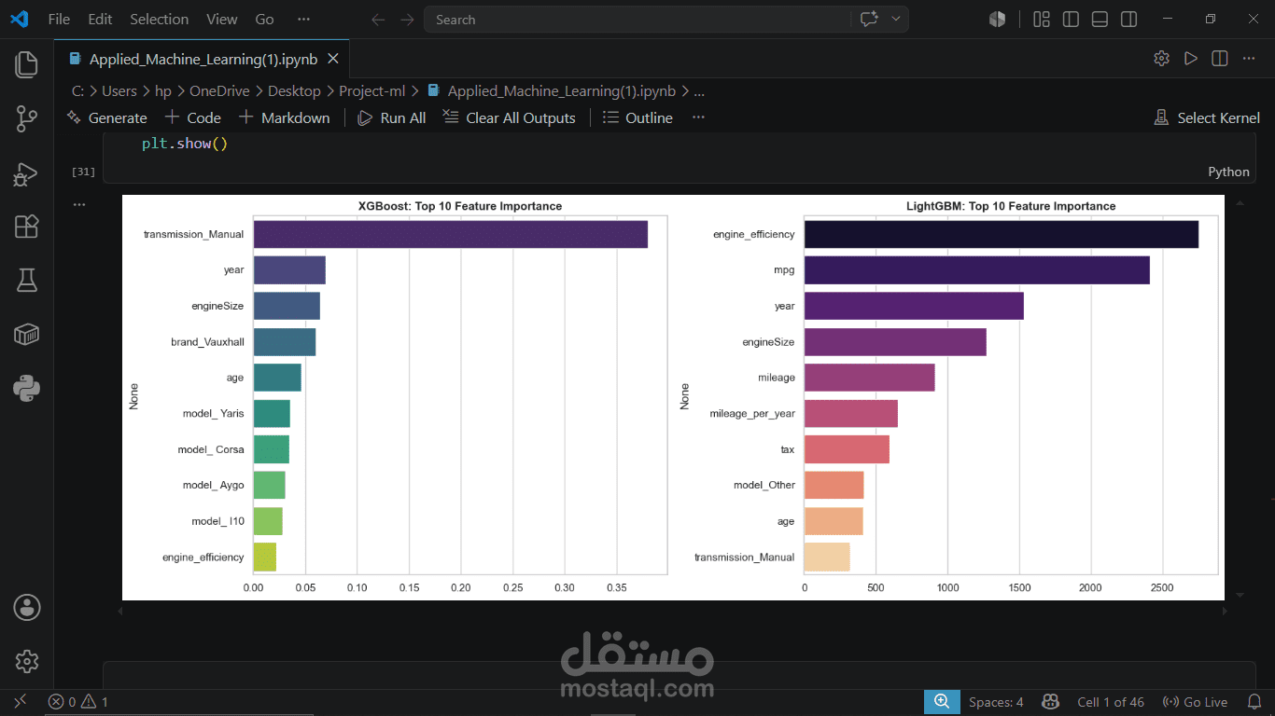This screenshot has height=716, width=1275.
Task: Click the run icon in editor title bar
Action: (1190, 58)
